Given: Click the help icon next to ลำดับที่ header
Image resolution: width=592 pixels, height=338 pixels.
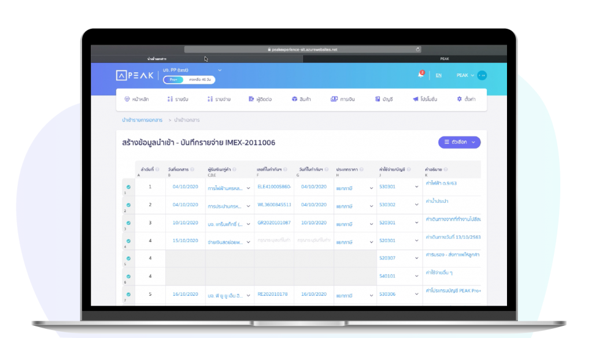Looking at the screenshot, I should coord(160,169).
